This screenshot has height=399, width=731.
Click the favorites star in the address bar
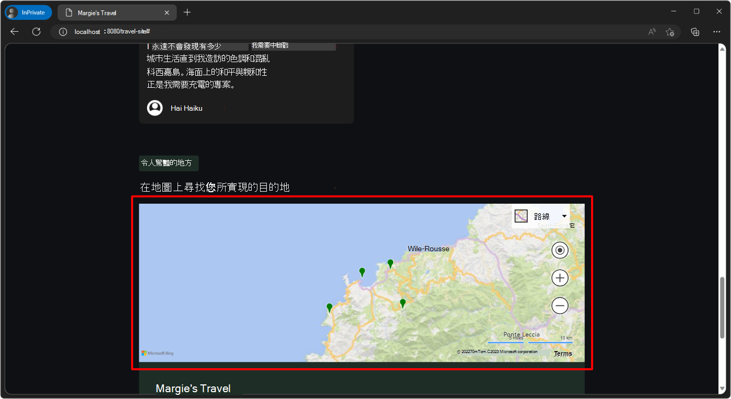coord(670,31)
